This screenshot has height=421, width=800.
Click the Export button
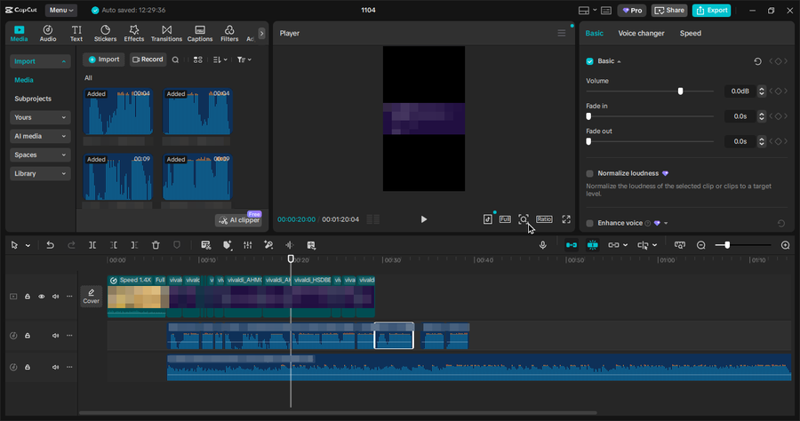[712, 10]
